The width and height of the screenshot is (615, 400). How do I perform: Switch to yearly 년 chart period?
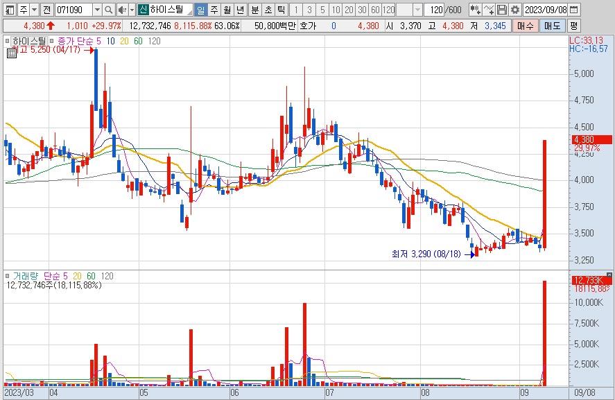[241, 10]
